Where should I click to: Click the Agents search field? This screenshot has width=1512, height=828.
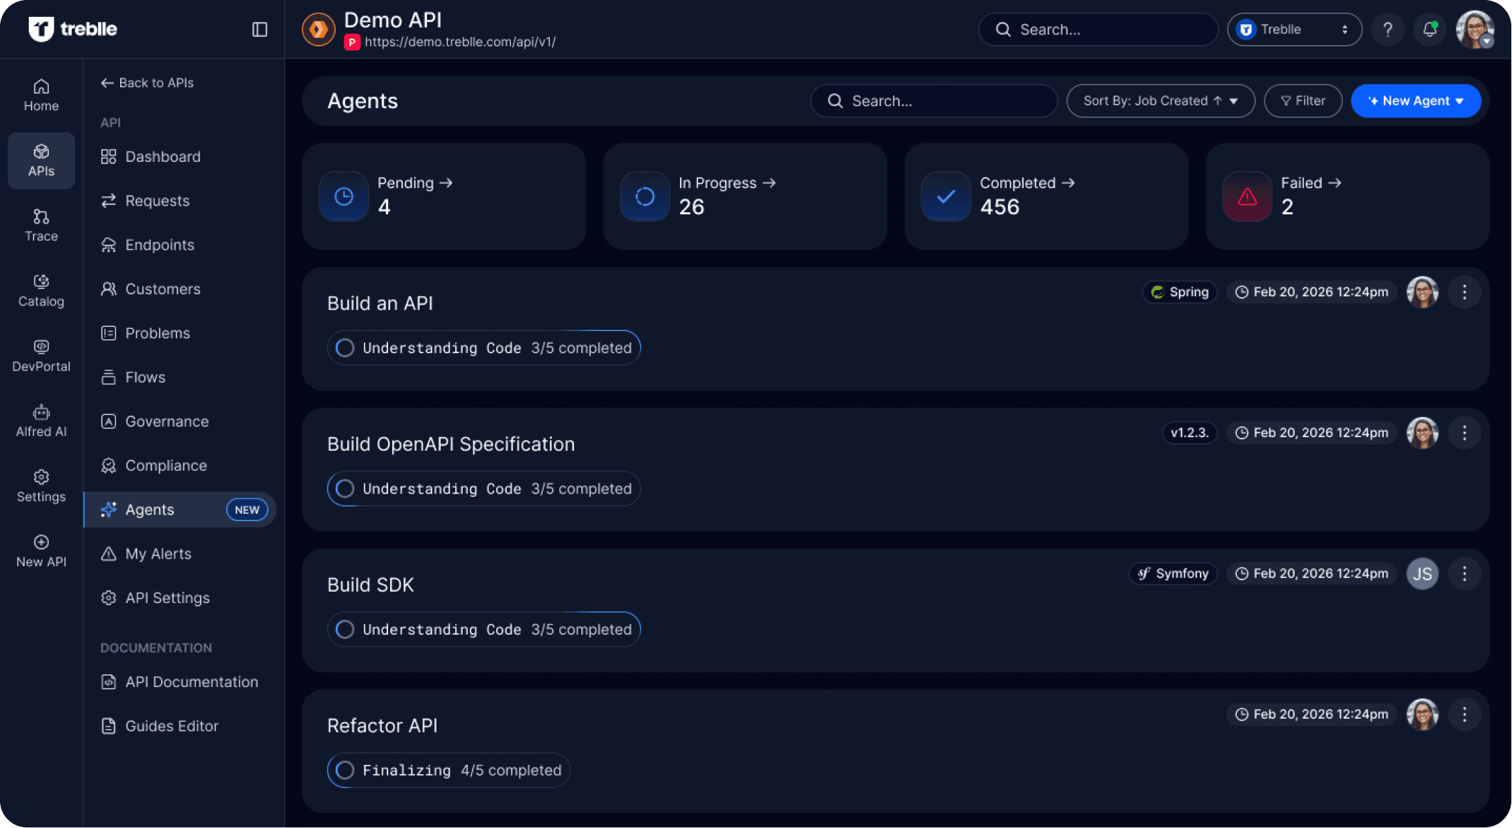933,101
